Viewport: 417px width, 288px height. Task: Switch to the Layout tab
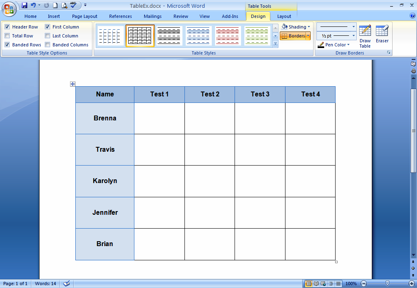(x=284, y=16)
